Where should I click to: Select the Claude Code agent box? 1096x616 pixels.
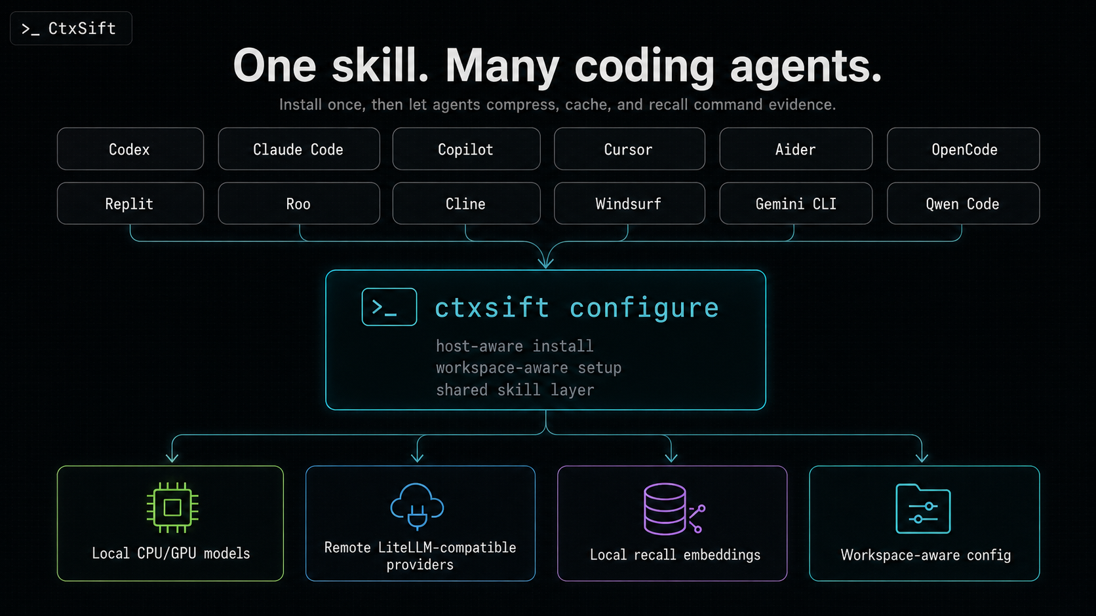tap(299, 149)
